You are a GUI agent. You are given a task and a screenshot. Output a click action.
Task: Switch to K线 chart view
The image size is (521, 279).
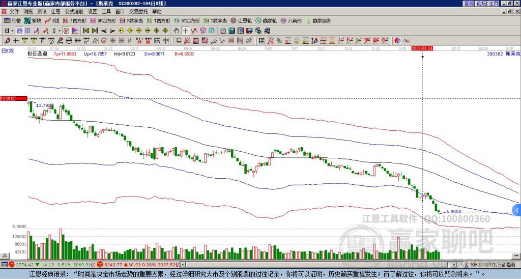tap(52, 20)
